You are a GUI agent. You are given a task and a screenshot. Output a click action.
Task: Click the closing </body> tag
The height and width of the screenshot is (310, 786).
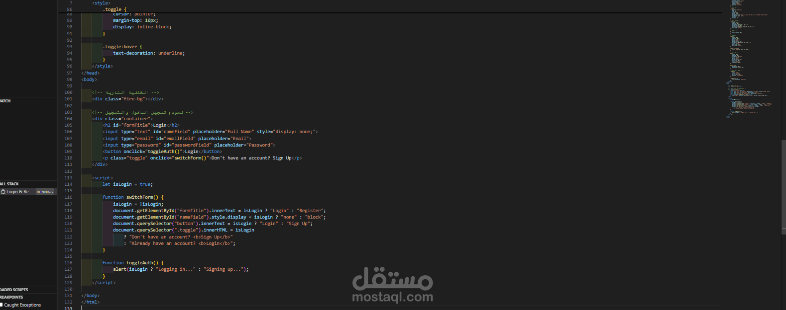pos(91,296)
